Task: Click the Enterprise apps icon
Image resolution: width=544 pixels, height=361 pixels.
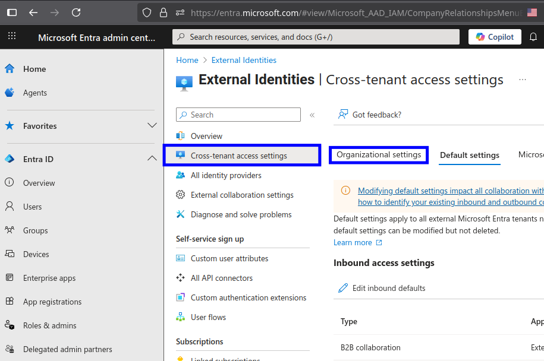Action: (x=10, y=277)
